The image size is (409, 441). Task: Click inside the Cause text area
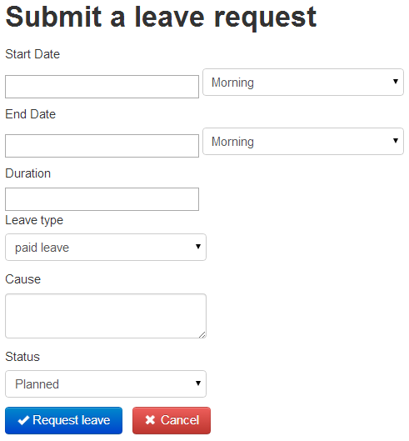pos(106,316)
